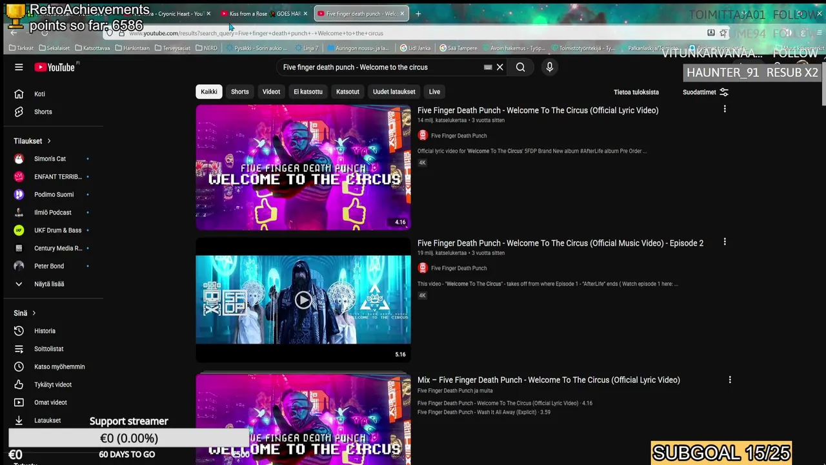Select the Live filter chip
The image size is (826, 465).
click(x=435, y=92)
